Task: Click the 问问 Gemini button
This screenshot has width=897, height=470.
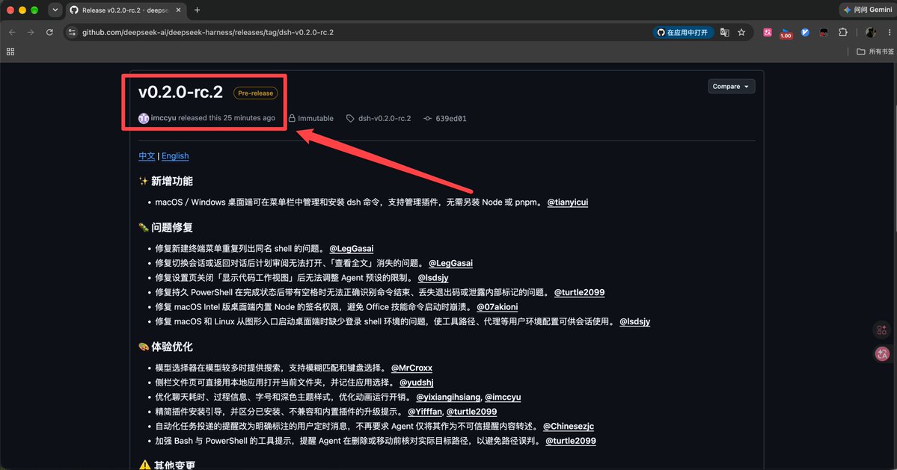Action: (867, 10)
